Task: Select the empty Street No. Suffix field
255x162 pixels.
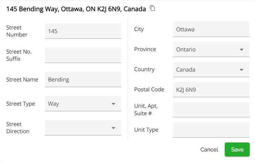Action: point(83,55)
